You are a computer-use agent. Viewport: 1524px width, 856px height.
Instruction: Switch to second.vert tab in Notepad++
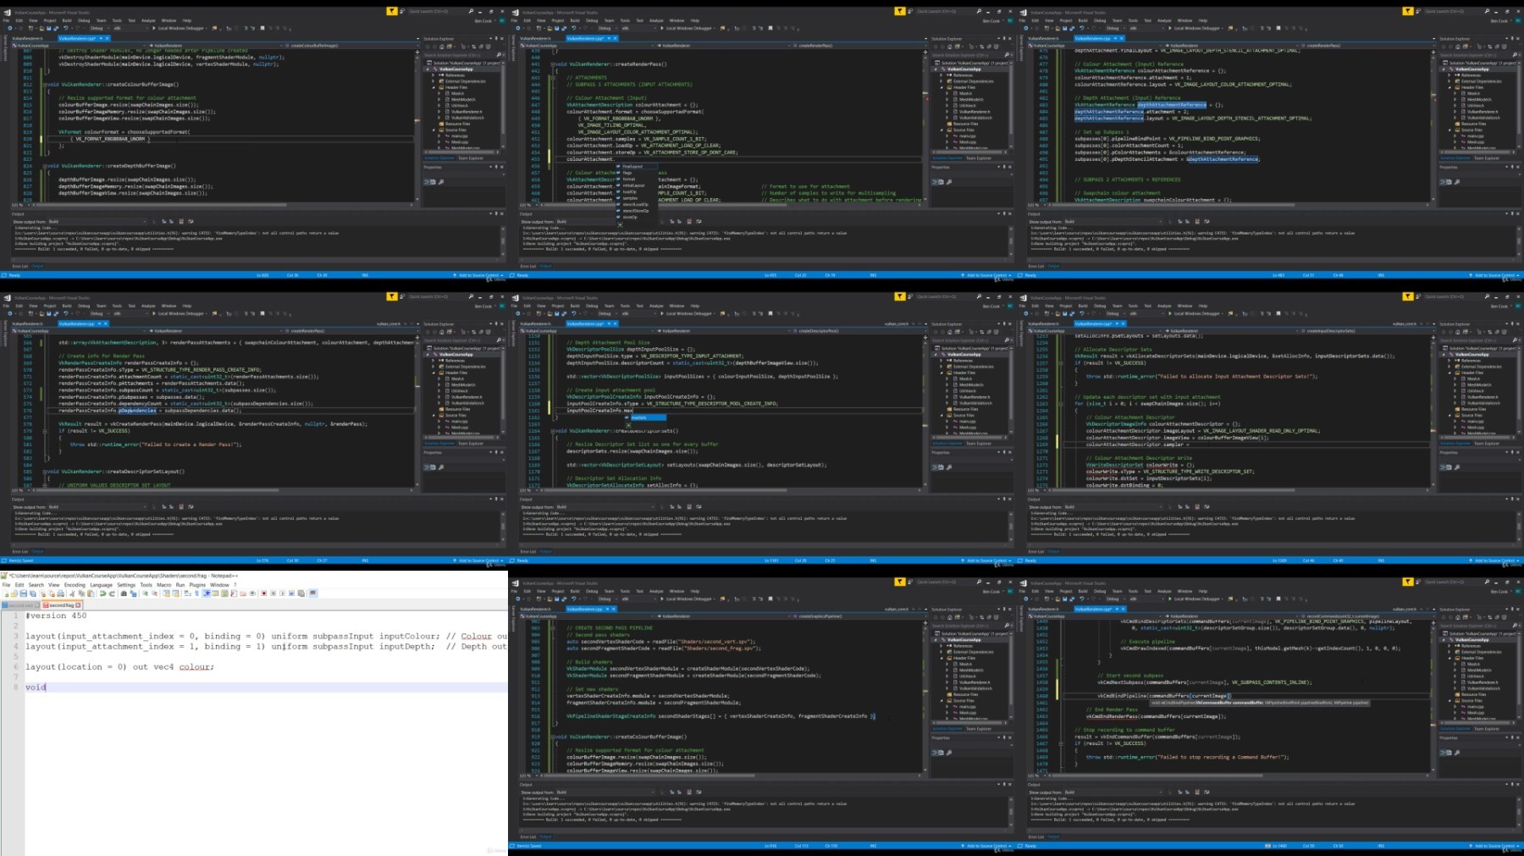(x=21, y=605)
